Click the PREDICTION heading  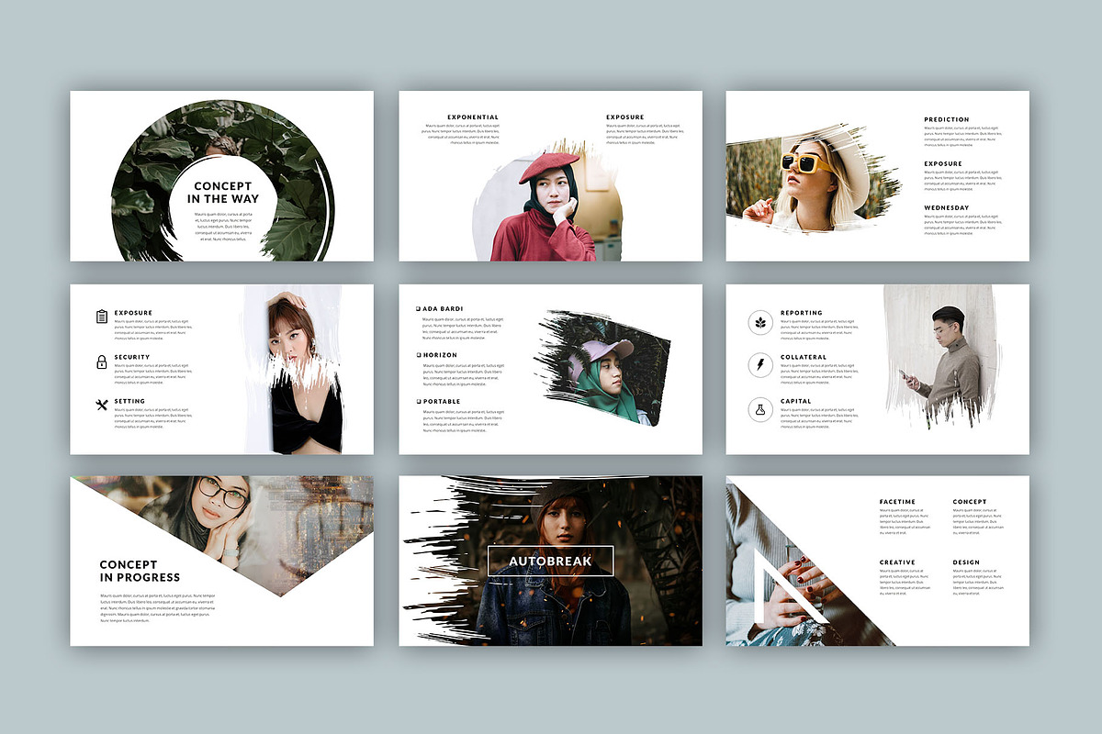pyautogui.click(x=947, y=119)
